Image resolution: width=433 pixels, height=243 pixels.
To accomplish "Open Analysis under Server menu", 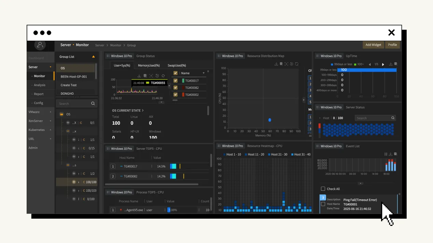I will coord(40,85).
